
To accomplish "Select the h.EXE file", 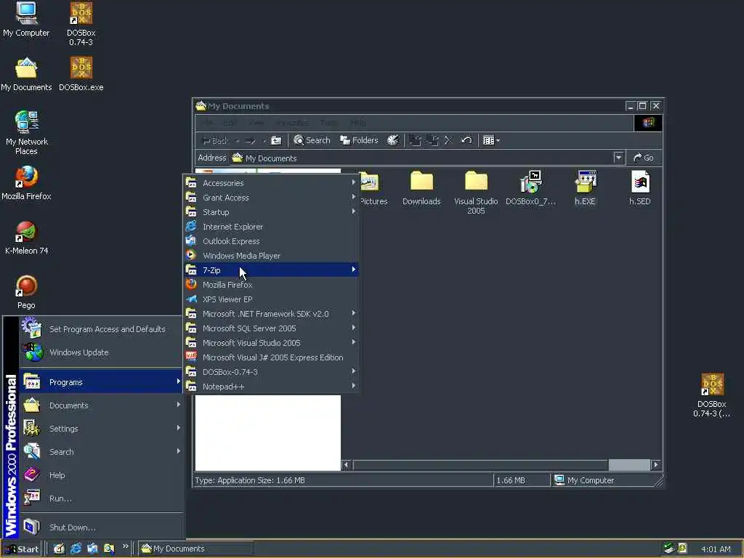I will 585,188.
